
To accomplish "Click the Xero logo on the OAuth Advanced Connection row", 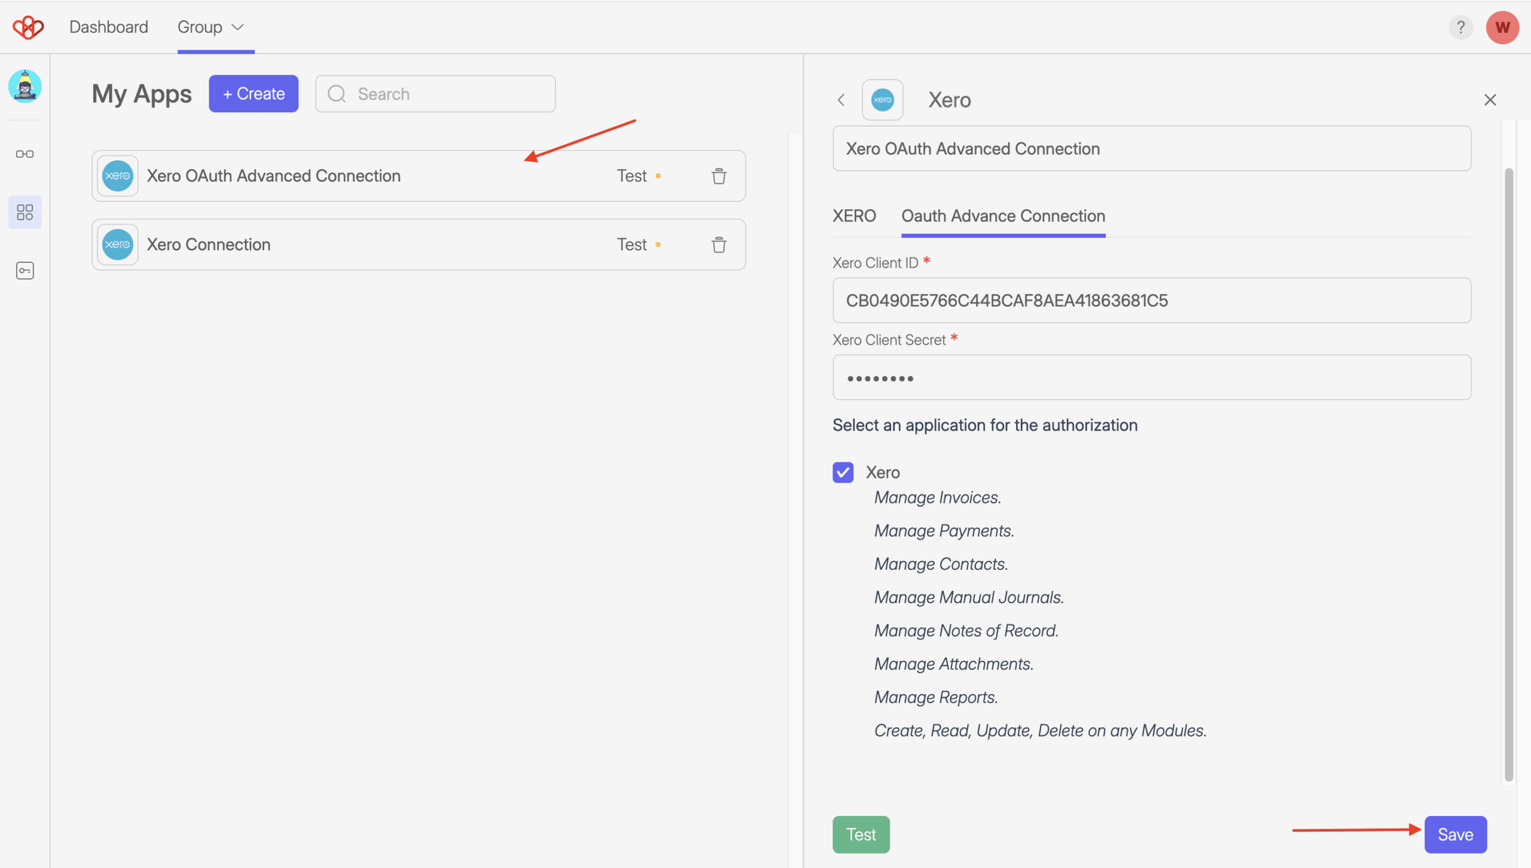I will pos(117,176).
